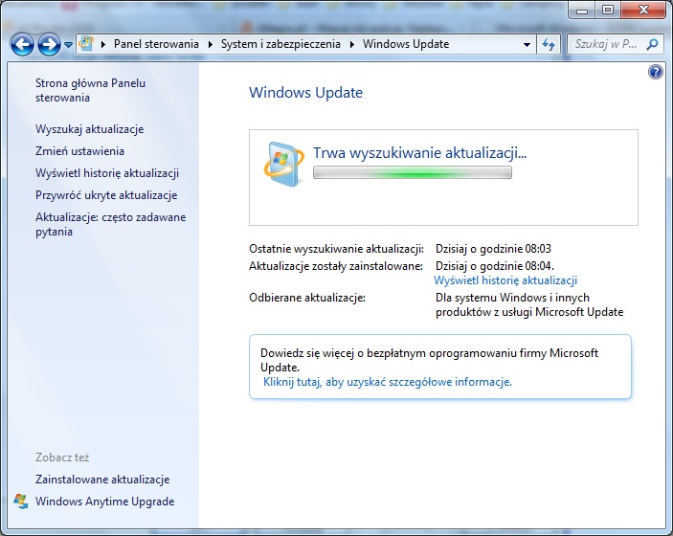Viewport: 673px width, 536px height.
Task: Click the Dzisiaj o godzinie 08:03 value
Action: [493, 249]
